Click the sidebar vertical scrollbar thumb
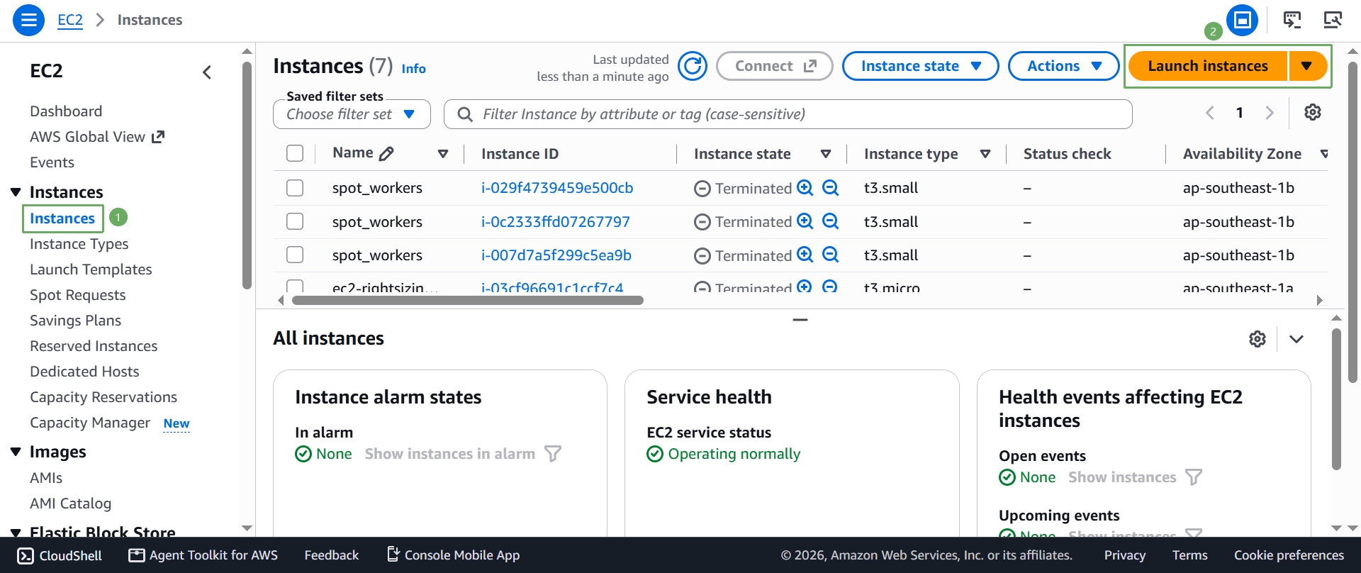The width and height of the screenshot is (1361, 573). click(x=247, y=176)
